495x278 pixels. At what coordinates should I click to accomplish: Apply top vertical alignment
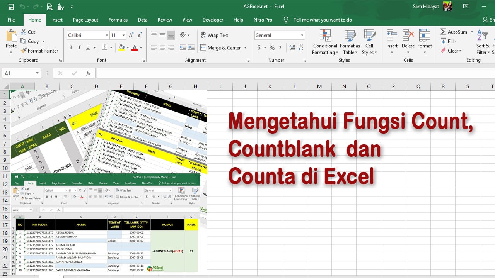(154, 35)
